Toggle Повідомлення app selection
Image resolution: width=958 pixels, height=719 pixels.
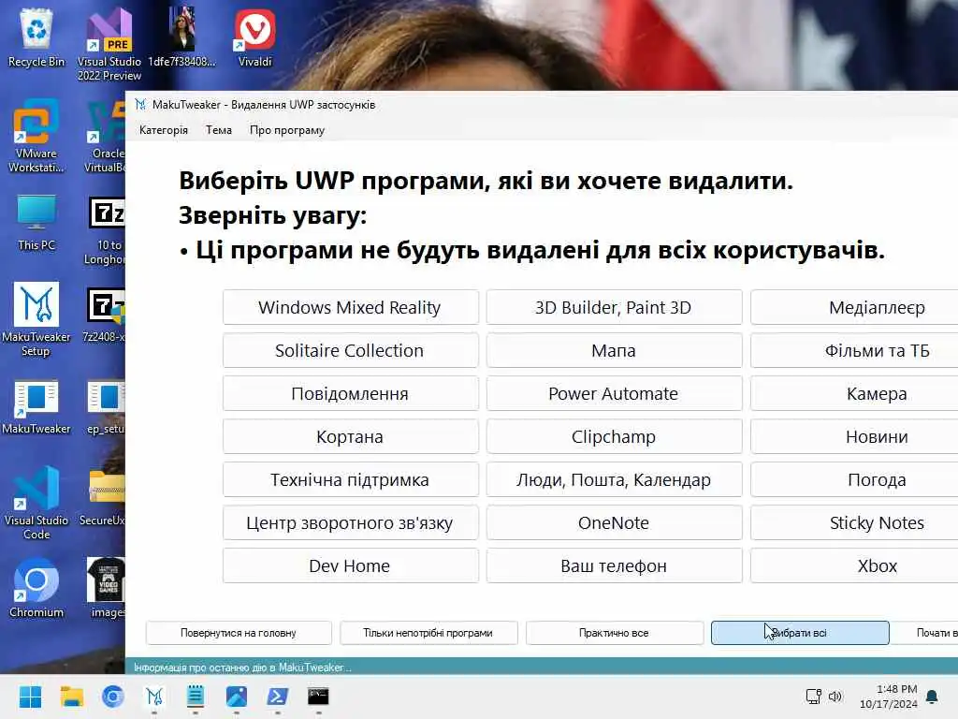[x=350, y=394]
